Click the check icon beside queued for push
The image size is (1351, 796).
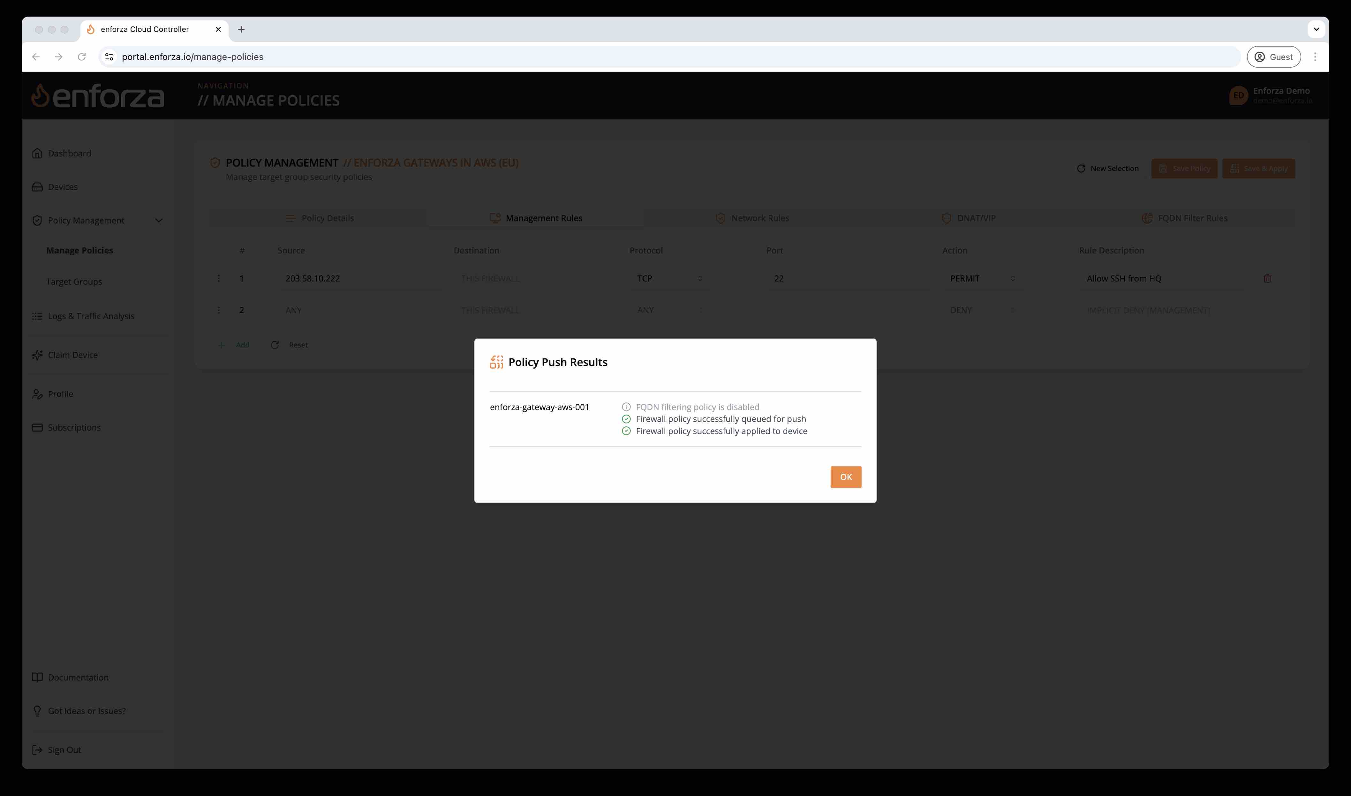pos(626,419)
